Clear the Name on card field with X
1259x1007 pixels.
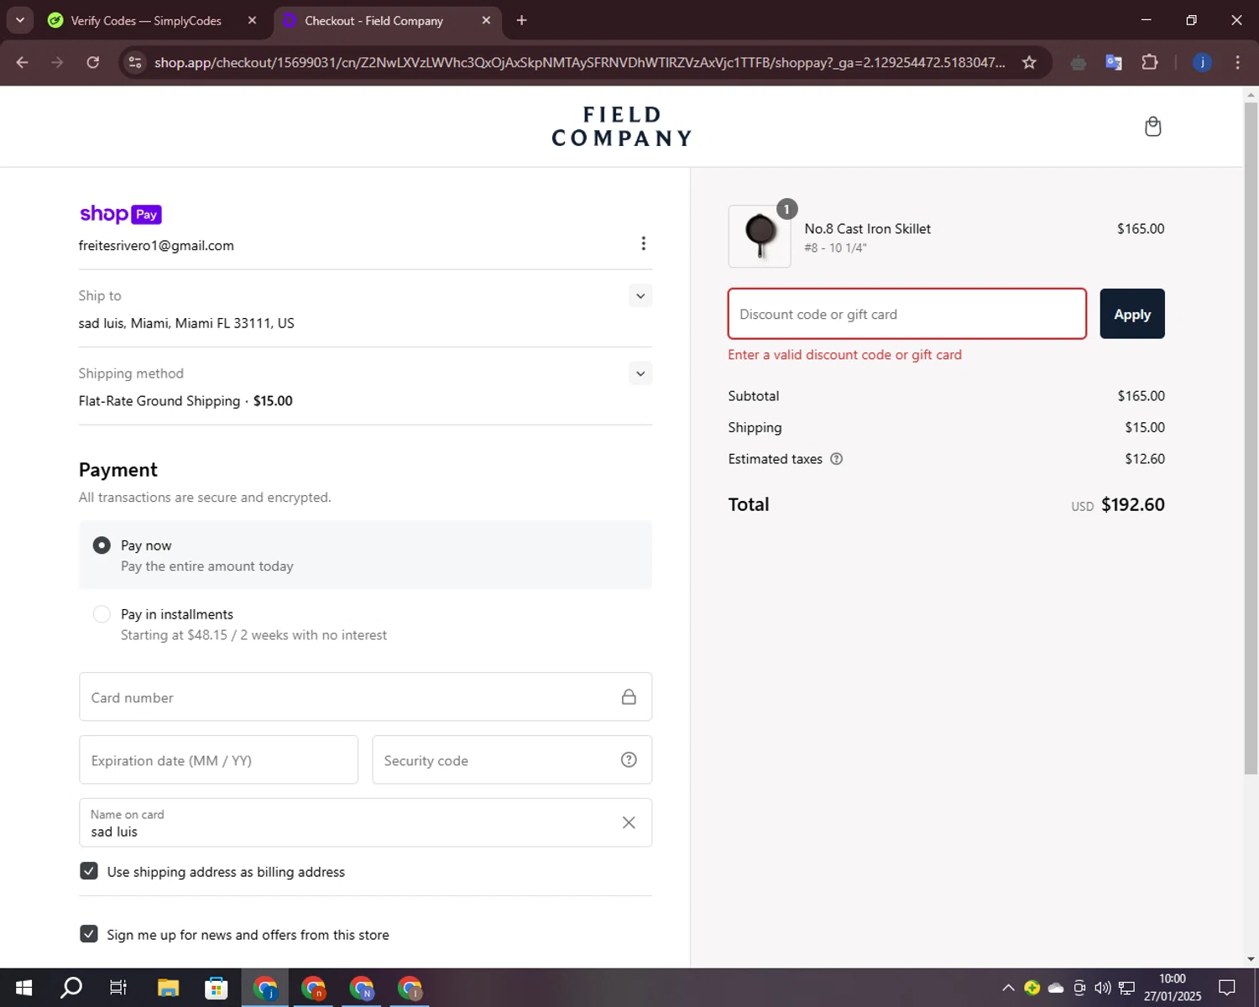pyautogui.click(x=629, y=822)
